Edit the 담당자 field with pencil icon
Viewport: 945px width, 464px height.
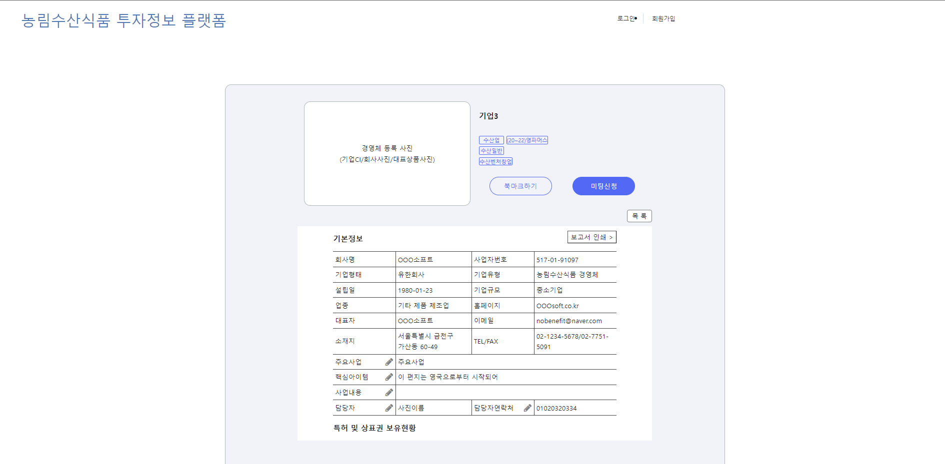[389, 408]
